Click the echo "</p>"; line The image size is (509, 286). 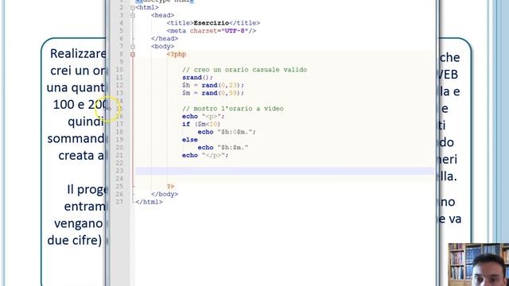coord(205,156)
